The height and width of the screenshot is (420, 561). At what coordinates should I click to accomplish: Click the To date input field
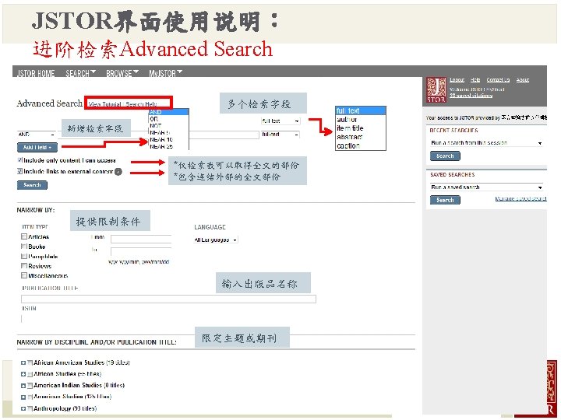coord(141,251)
